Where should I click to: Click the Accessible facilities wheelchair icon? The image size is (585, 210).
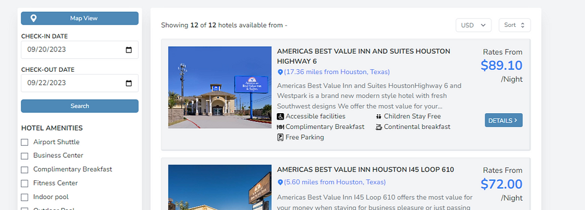[x=281, y=117]
